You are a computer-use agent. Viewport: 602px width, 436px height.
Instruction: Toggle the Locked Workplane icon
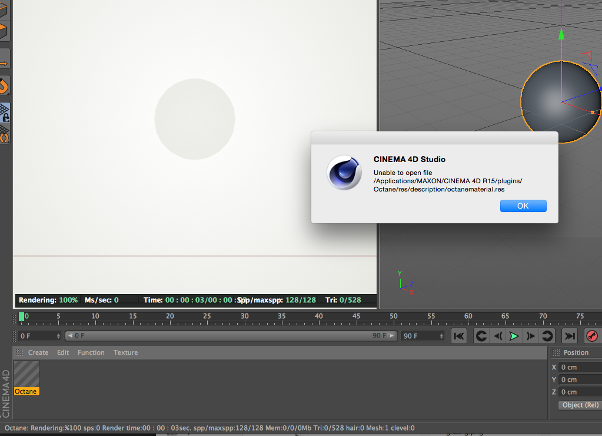pyautogui.click(x=5, y=113)
